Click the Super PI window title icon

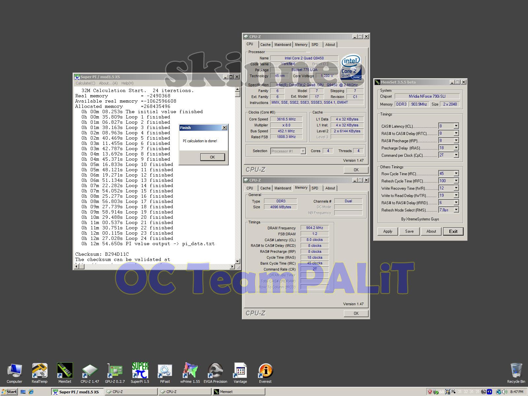[77, 77]
